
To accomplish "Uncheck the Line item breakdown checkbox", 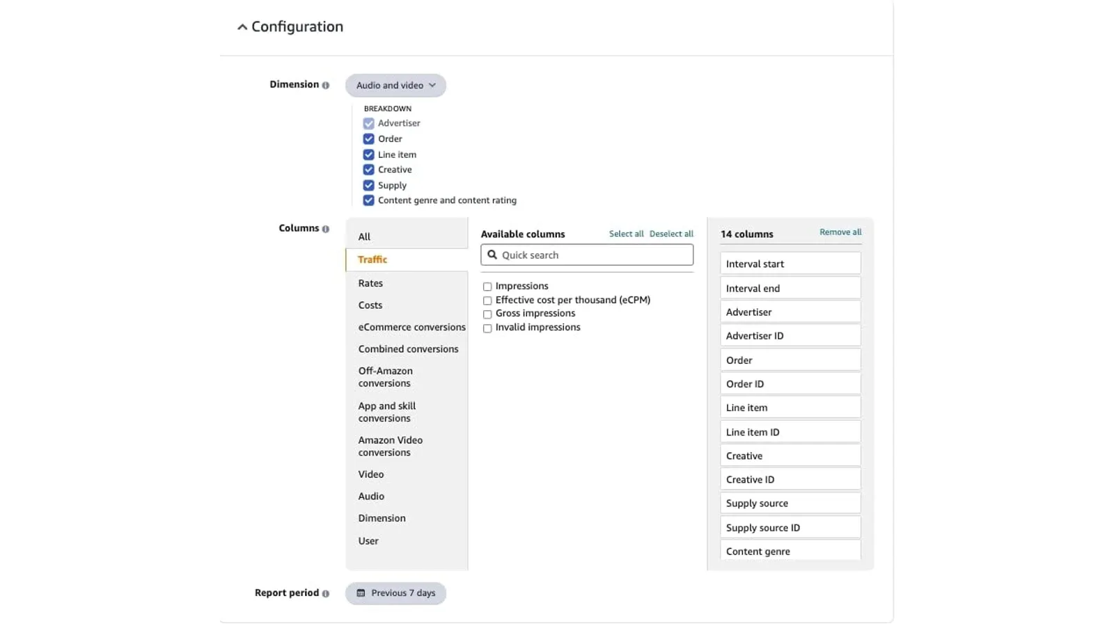I will [368, 154].
